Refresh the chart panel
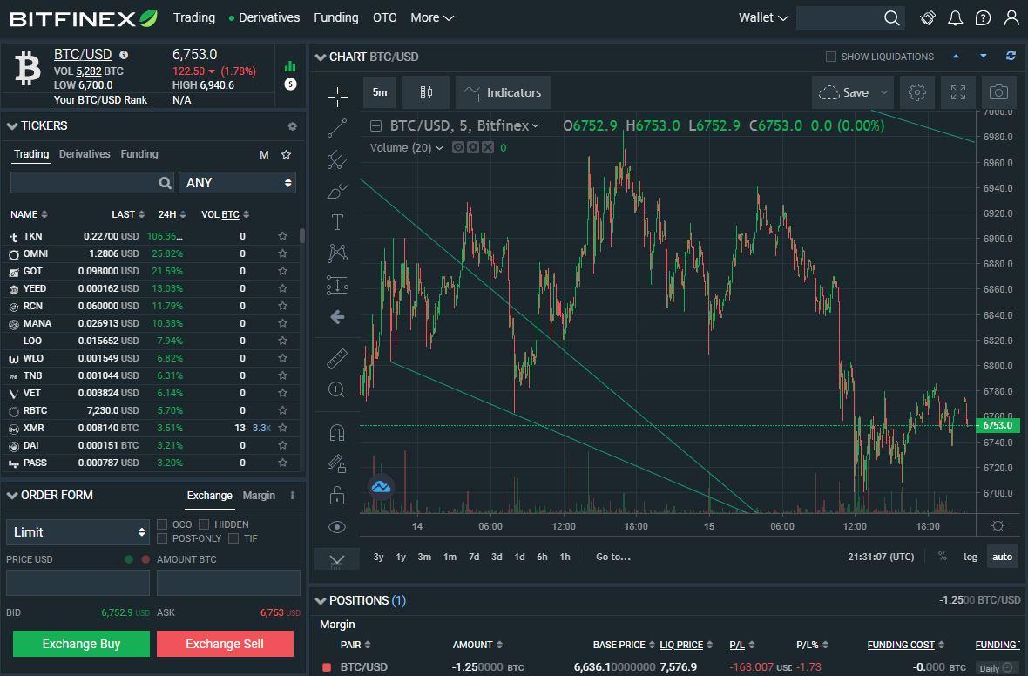This screenshot has height=676, width=1028. pyautogui.click(x=1011, y=57)
